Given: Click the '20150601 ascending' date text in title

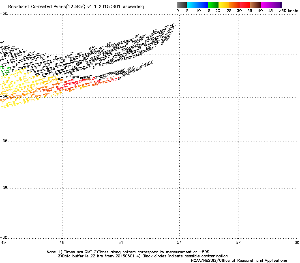Looking at the screenshot, I should (x=121, y=7).
